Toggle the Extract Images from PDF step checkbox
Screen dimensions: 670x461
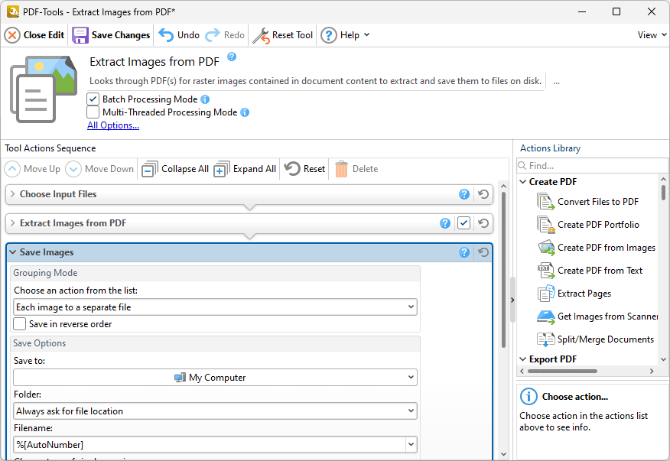click(x=463, y=223)
